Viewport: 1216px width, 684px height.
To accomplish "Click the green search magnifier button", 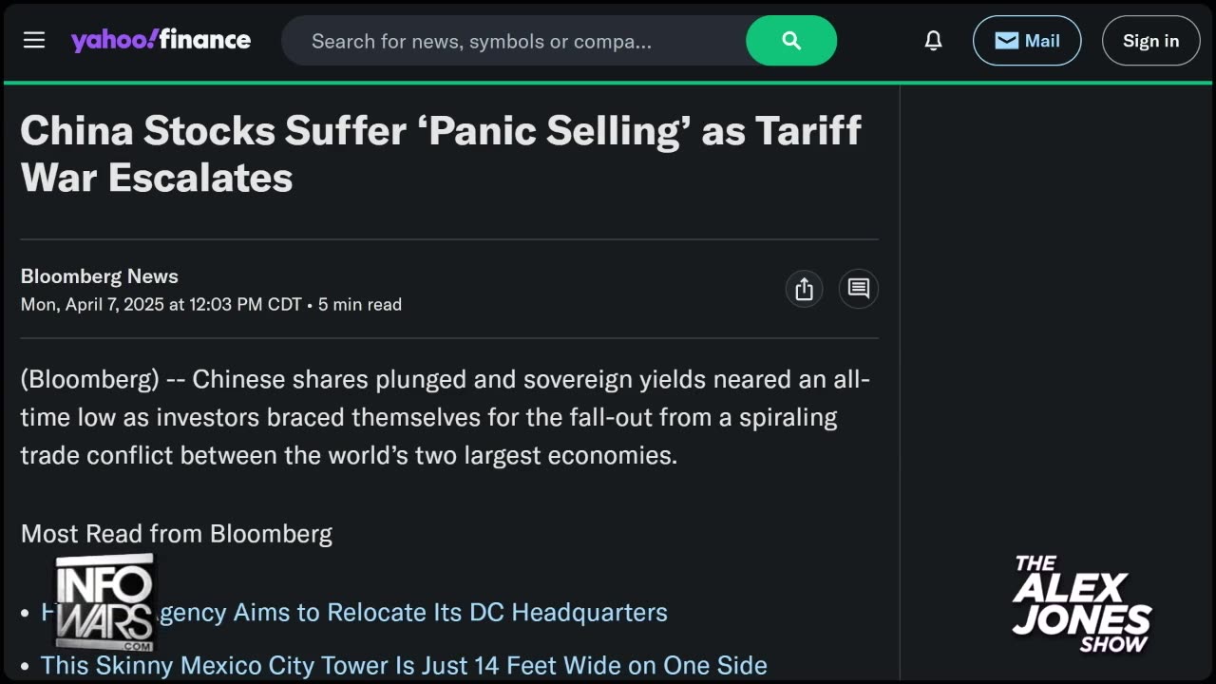I will click(x=791, y=41).
